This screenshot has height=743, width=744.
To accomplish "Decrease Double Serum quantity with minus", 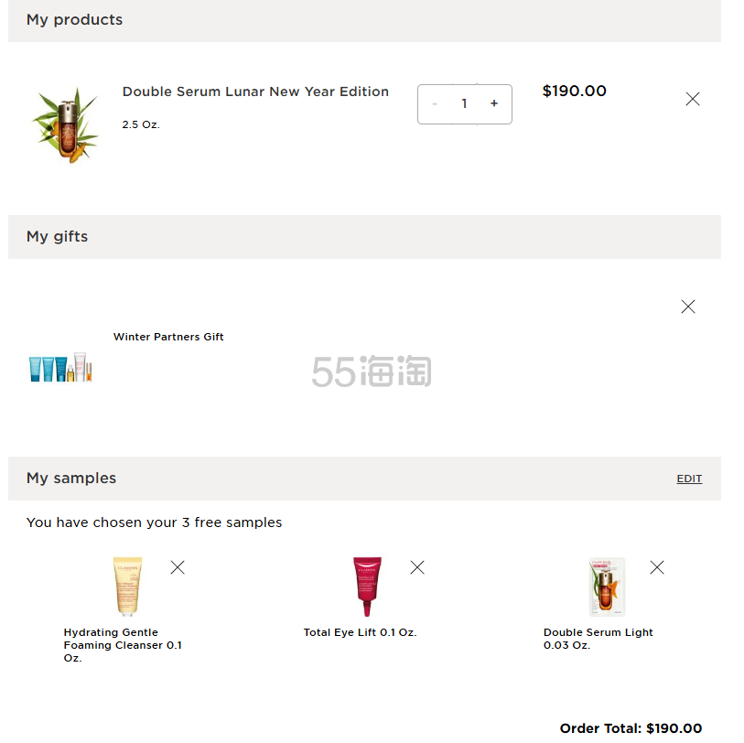I will (435, 103).
